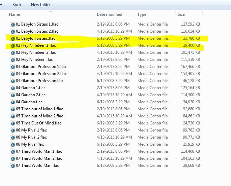231x186 pixels.
Task: Click file name 05 Time out of Mind 1.flac
Action: pyautogui.click(x=39, y=109)
